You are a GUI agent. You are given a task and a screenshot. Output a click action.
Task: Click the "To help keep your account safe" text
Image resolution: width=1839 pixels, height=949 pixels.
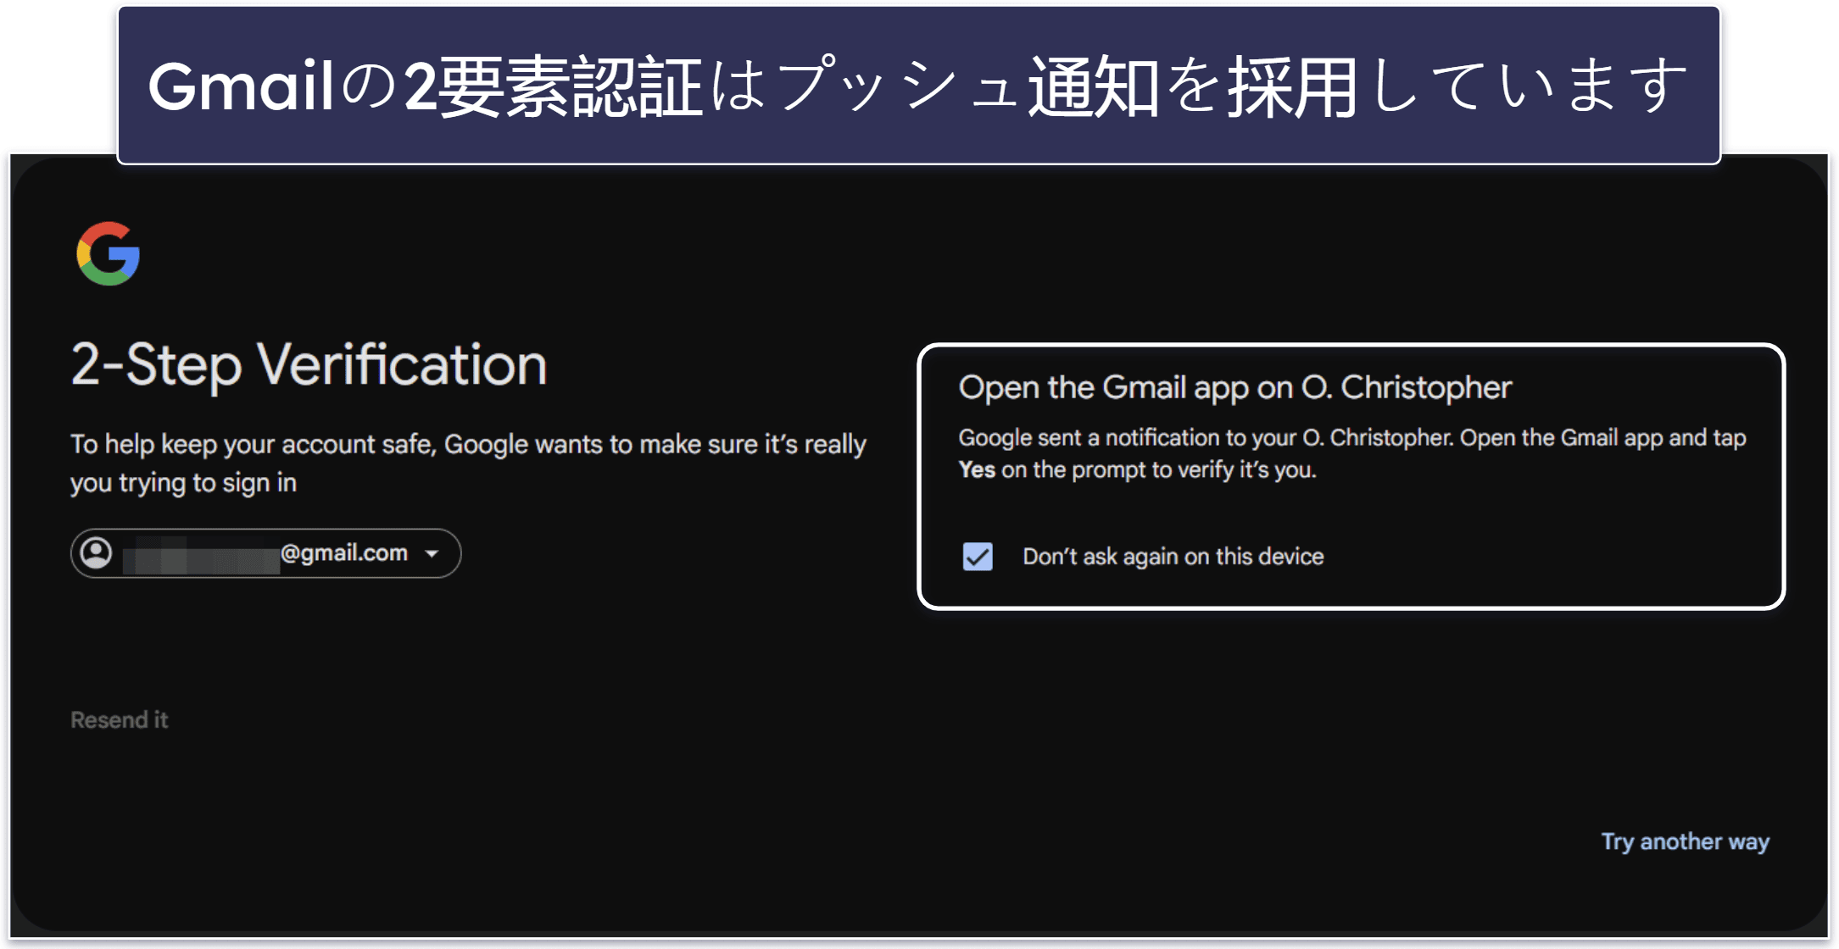coord(468,463)
